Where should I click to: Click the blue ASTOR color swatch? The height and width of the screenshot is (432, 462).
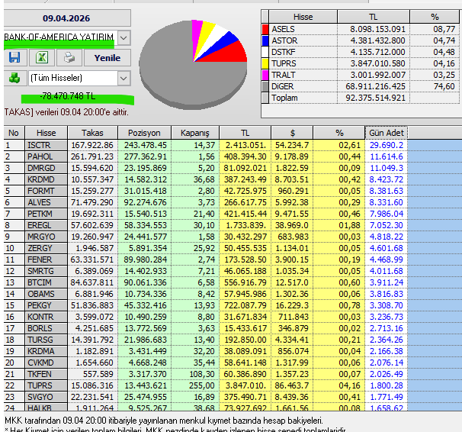point(265,40)
